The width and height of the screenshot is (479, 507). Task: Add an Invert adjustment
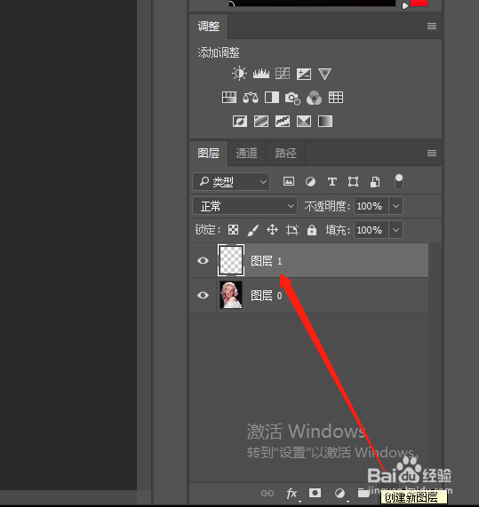pos(240,122)
